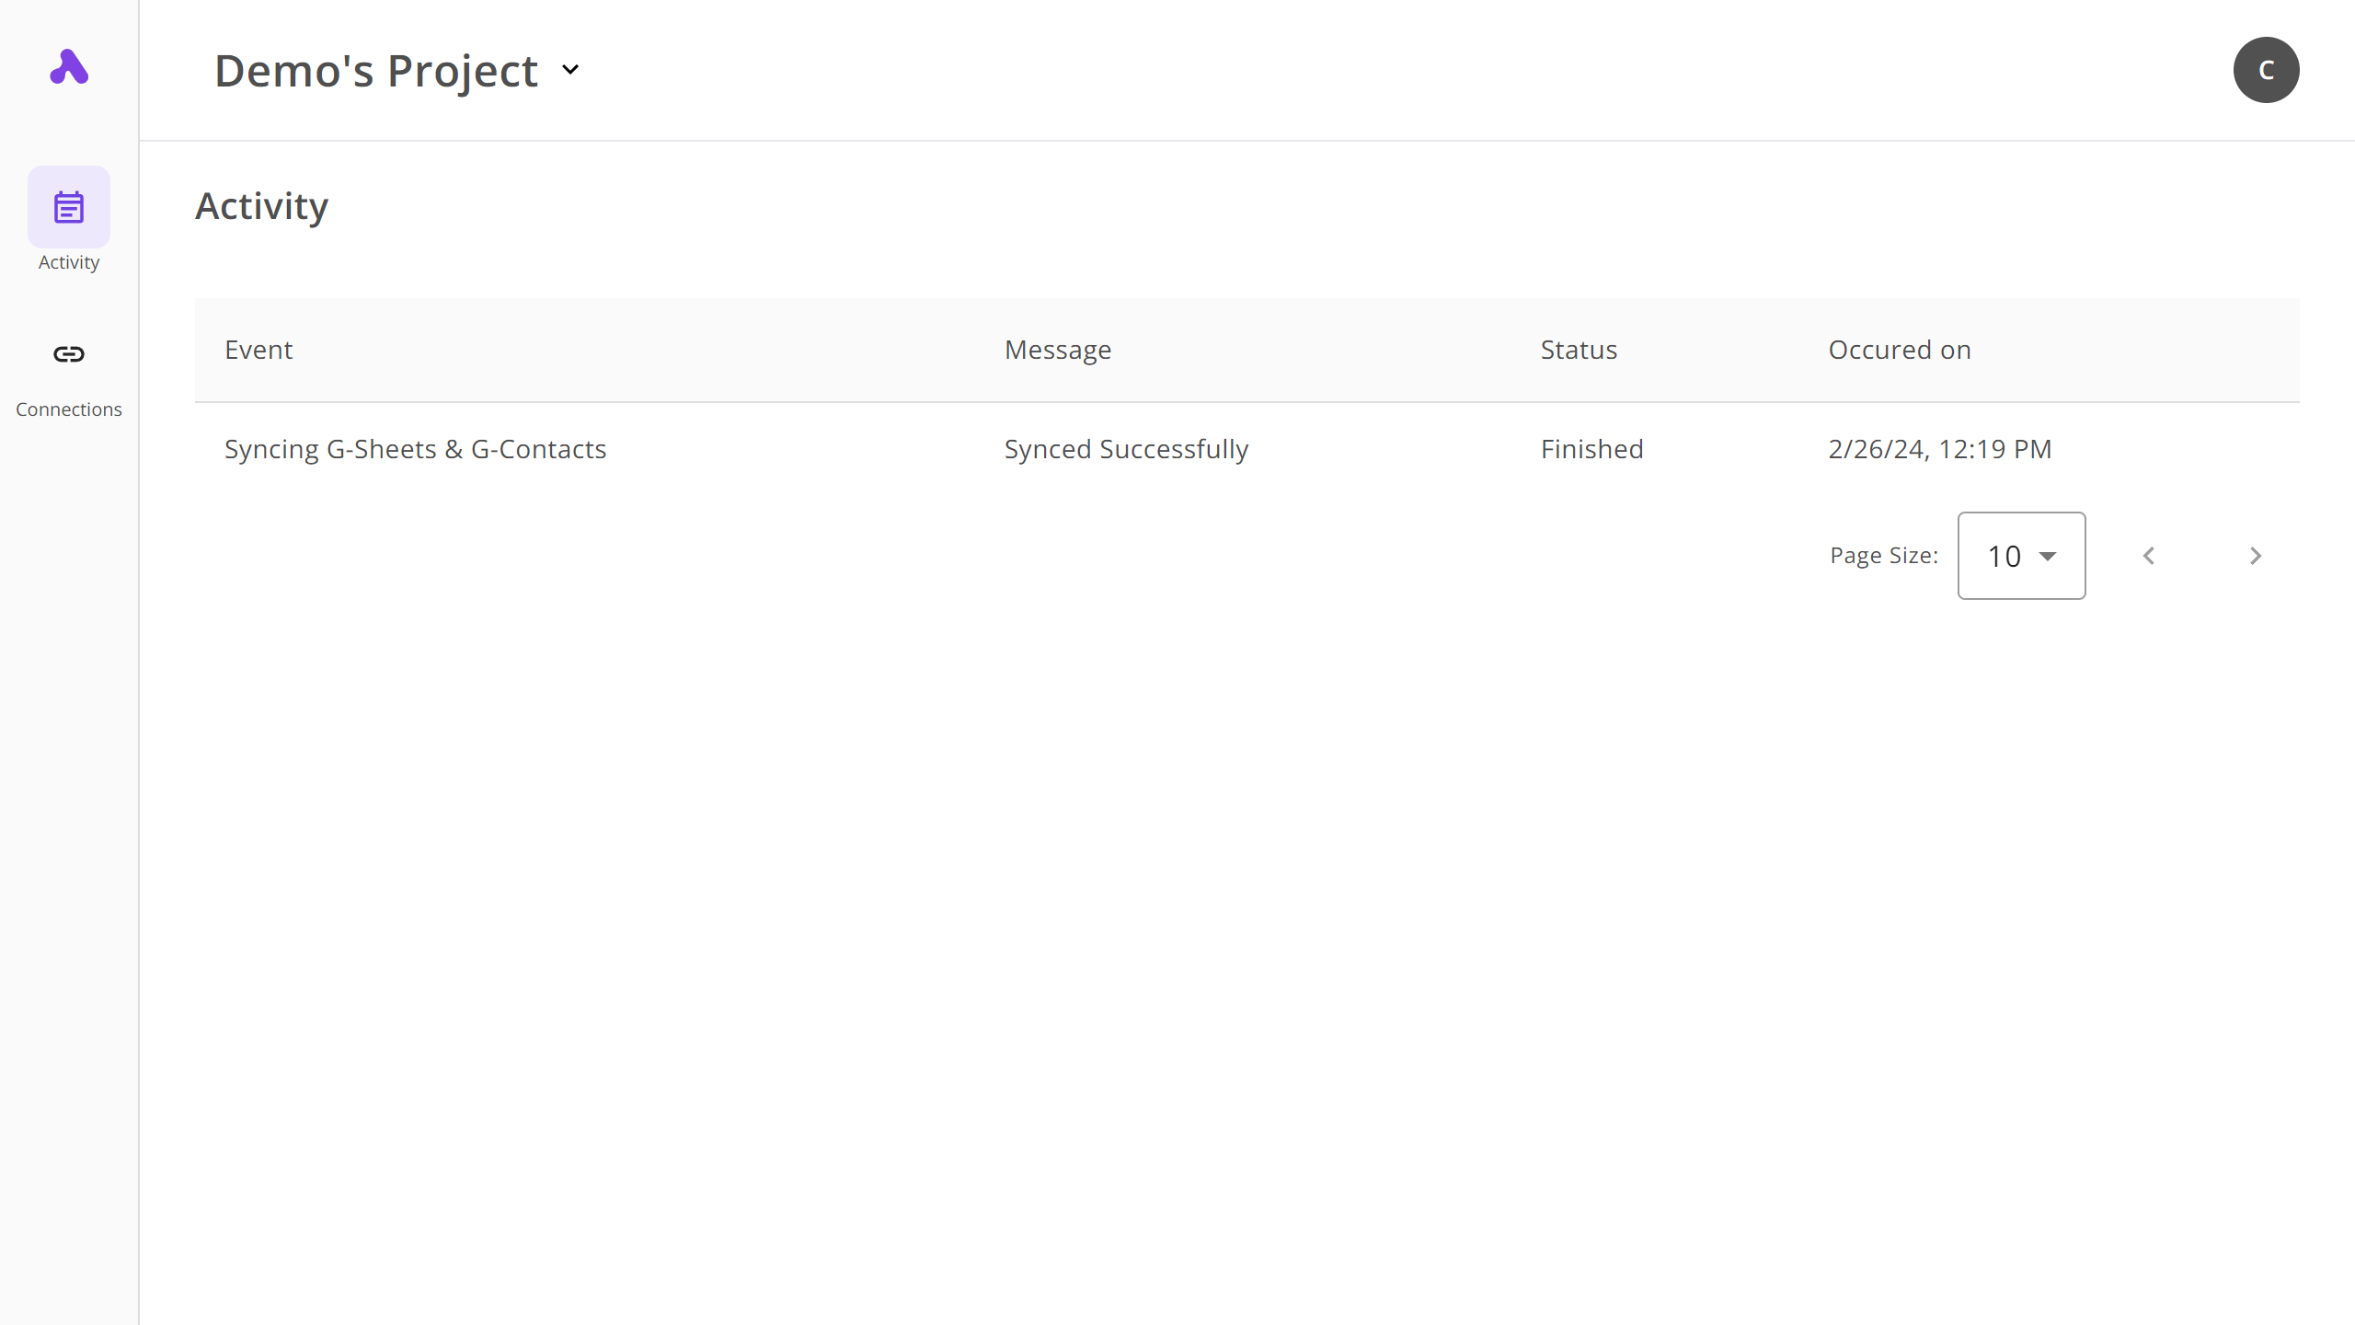
Task: Click the Page Size dropdown arrow
Action: (x=2048, y=556)
